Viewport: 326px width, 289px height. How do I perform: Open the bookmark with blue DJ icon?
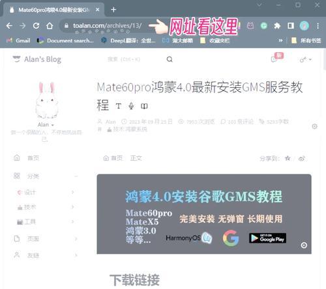tap(177, 40)
